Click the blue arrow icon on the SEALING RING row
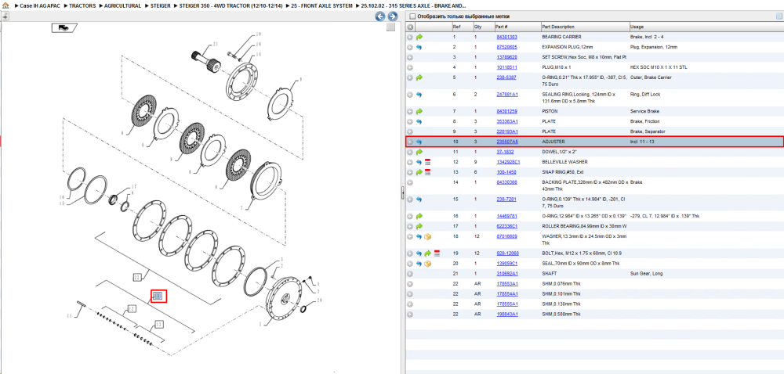The height and width of the screenshot is (374, 784). 419,94
